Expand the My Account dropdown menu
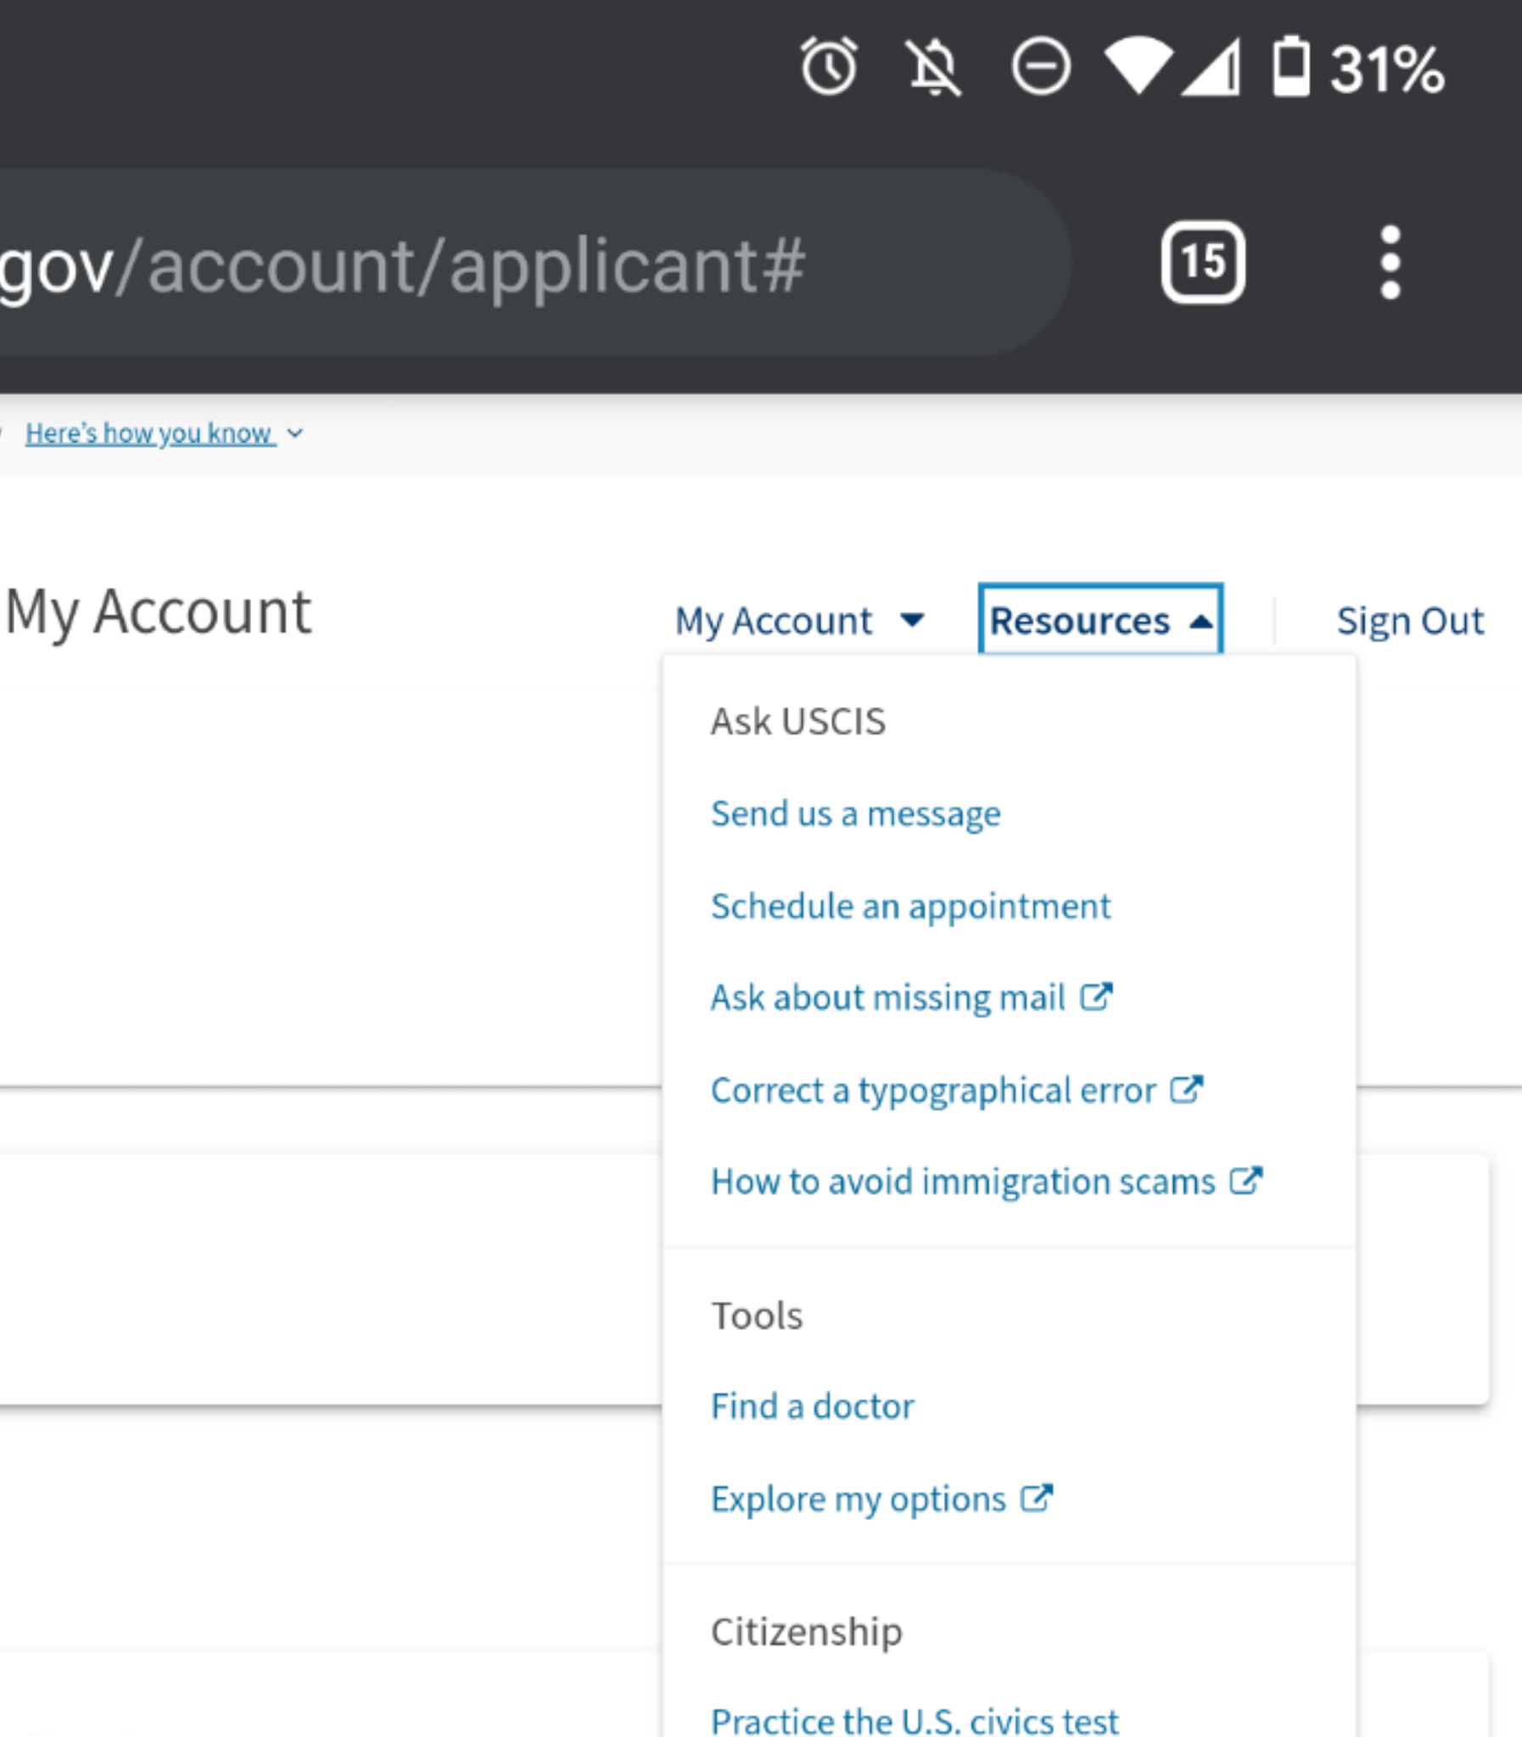Image resolution: width=1522 pixels, height=1737 pixels. (x=799, y=621)
